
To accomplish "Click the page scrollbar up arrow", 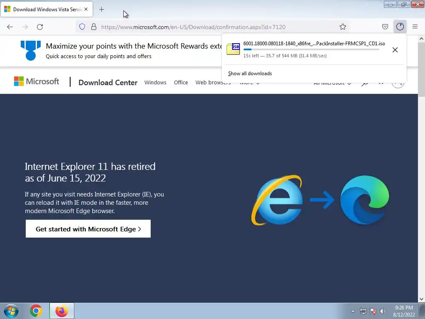I will (422, 39).
